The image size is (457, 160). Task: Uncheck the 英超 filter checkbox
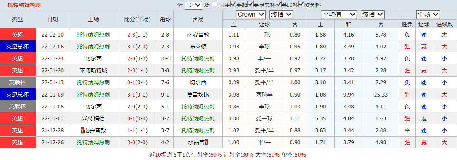234,5
